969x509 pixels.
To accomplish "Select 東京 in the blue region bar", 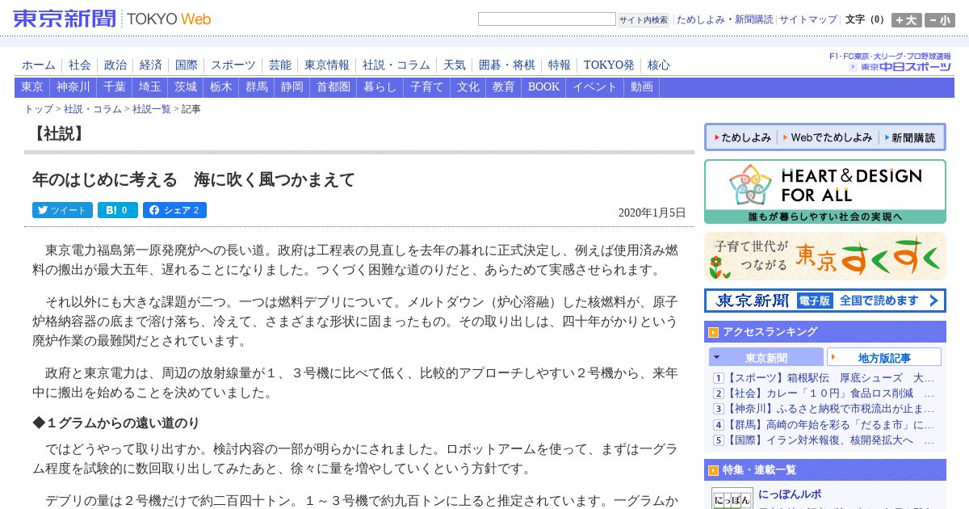I will point(32,87).
